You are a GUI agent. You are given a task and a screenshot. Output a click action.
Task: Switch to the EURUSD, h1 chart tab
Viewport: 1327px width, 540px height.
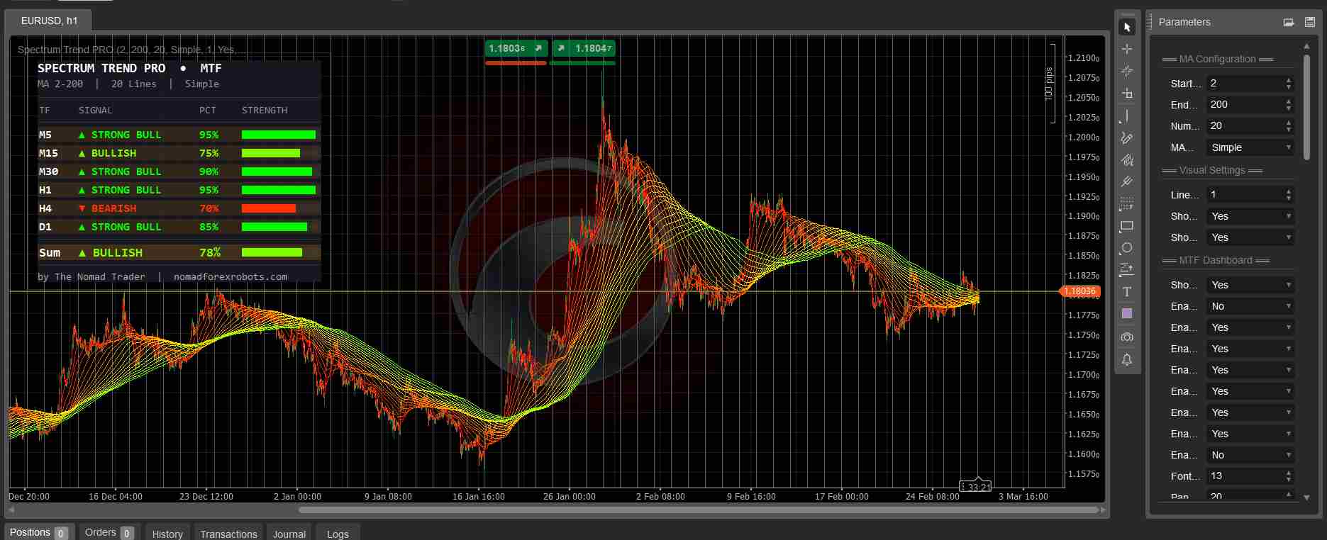pyautogui.click(x=49, y=21)
